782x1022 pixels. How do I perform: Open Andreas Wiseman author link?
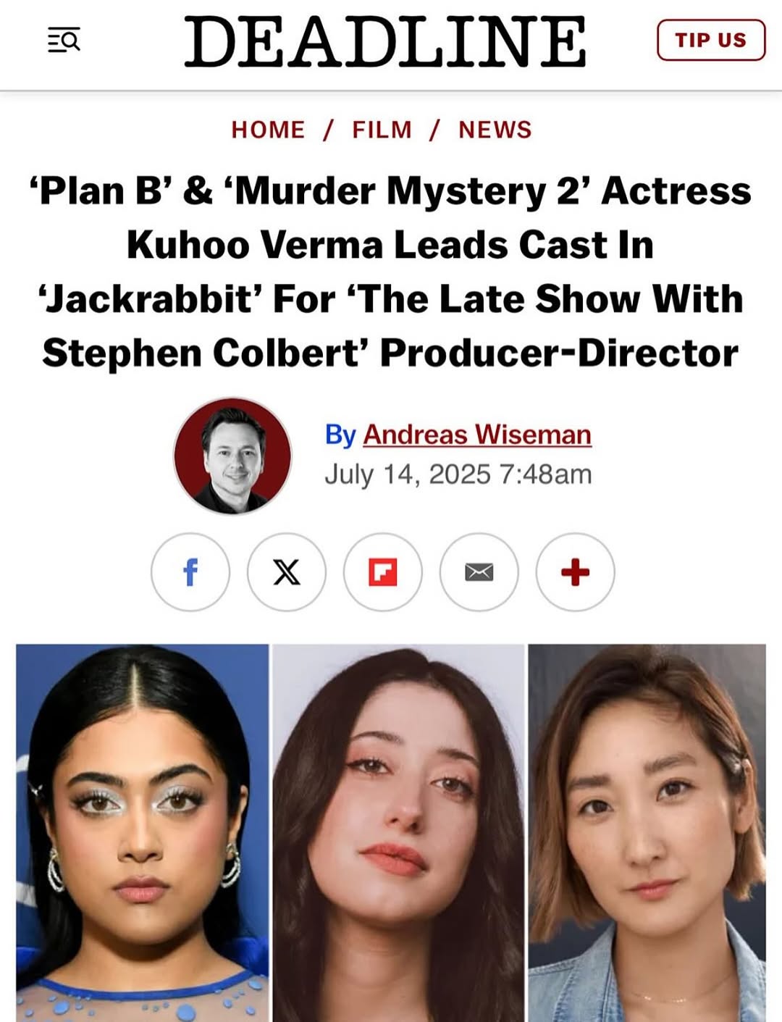[x=477, y=435]
